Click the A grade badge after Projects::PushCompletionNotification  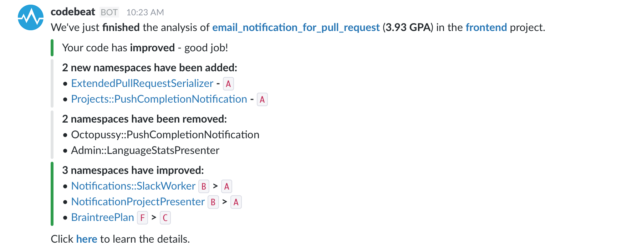tap(262, 99)
